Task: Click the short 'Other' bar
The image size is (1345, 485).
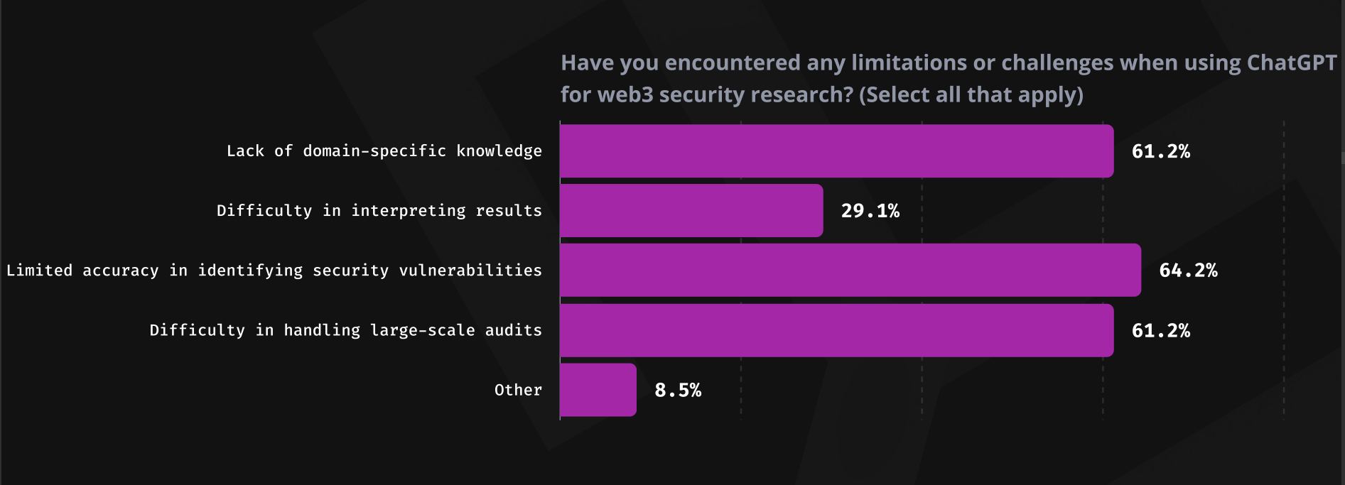Action: pos(598,390)
